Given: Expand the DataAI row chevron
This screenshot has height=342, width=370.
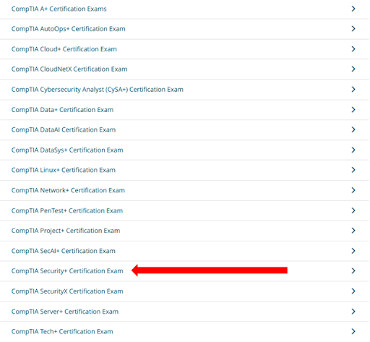Looking at the screenshot, I should tap(353, 129).
